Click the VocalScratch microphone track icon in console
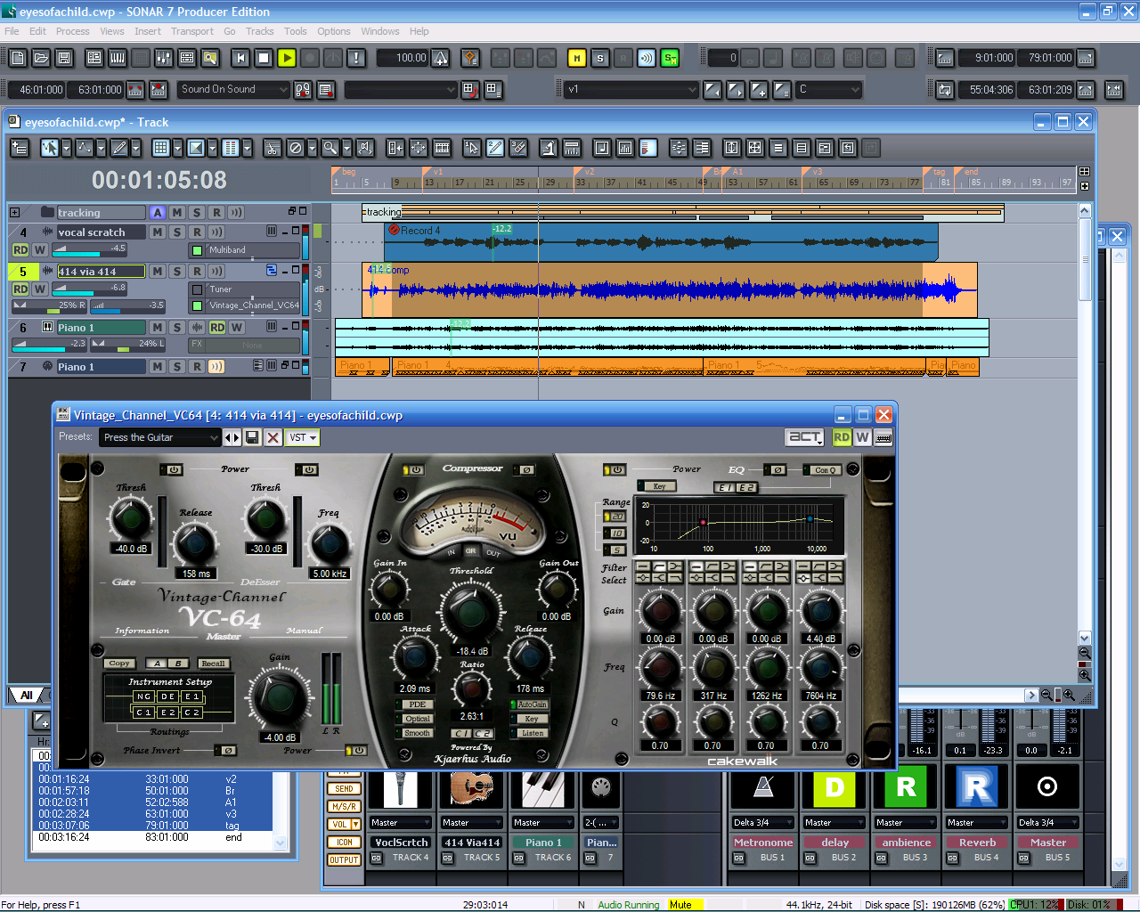 (x=401, y=789)
